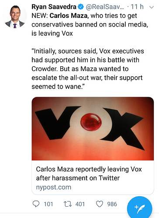Open the Carlos Maza reportedly leaving Vox headline

click(x=89, y=174)
